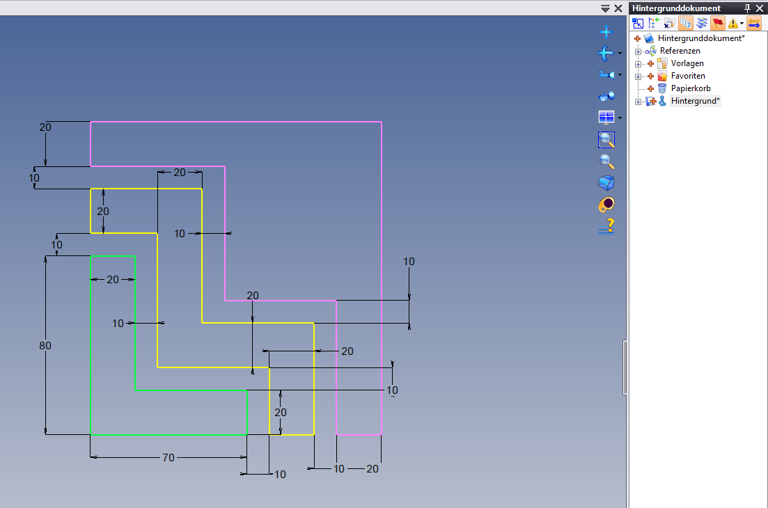
Task: Open the rotate view dropdown arrow
Action: pyautogui.click(x=620, y=54)
